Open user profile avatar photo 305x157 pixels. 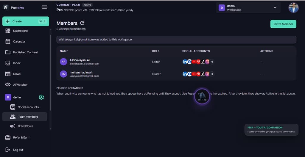293,8
